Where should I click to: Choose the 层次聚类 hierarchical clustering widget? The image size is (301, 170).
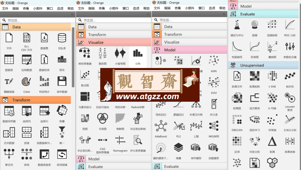[255, 98]
